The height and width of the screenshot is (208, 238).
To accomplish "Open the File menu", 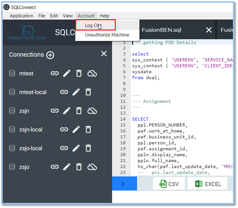I will pyautogui.click(x=42, y=16).
